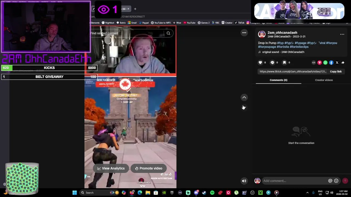The image size is (351, 197).
Task: Open the Paypal bookmark
Action: click(x=143, y=23)
